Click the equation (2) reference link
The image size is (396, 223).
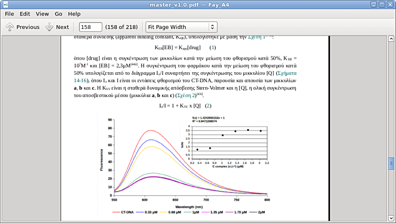pos(208,105)
